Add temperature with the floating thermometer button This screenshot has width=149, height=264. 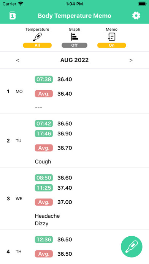click(132, 247)
